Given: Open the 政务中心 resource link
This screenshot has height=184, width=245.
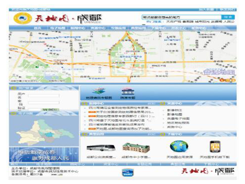Looking at the screenshot, I should pyautogui.click(x=174, y=127).
